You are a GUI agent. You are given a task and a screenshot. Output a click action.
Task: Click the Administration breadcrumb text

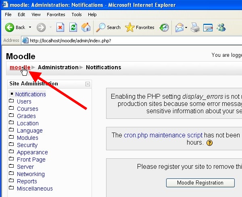(x=58, y=67)
